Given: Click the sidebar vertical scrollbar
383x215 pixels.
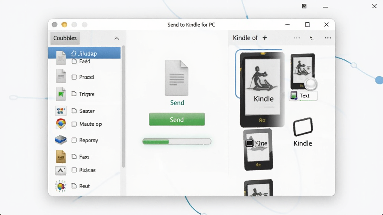Looking at the screenshot, I should click(123, 106).
